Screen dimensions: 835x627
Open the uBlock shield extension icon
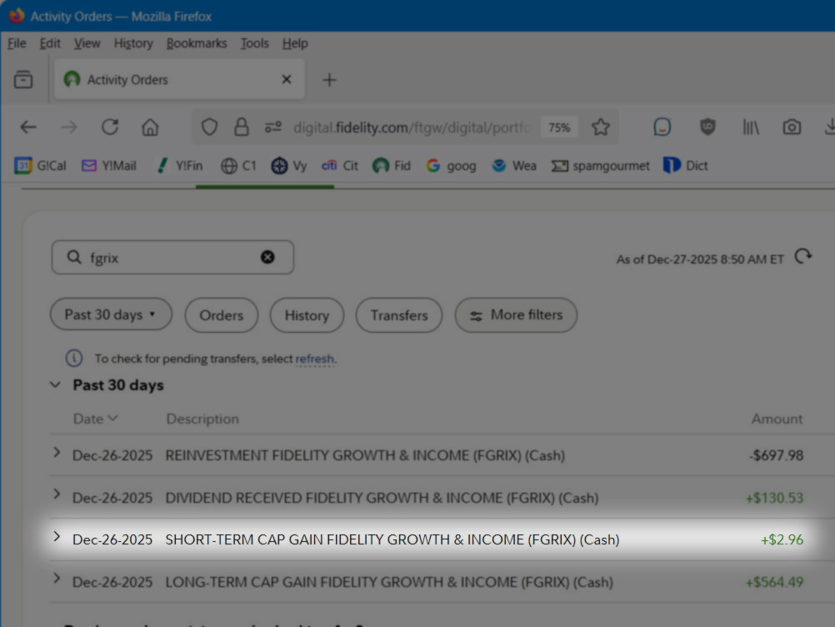707,128
